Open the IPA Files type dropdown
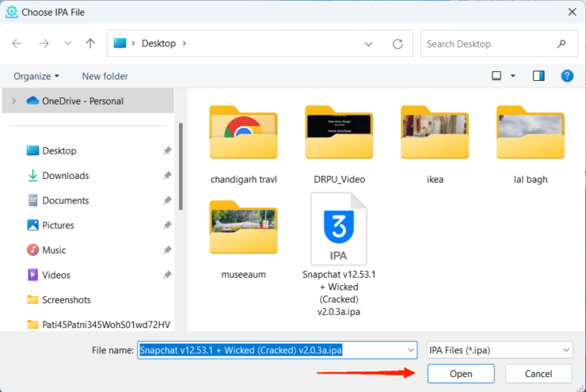Viewport: 586px width, 392px height. (499, 350)
